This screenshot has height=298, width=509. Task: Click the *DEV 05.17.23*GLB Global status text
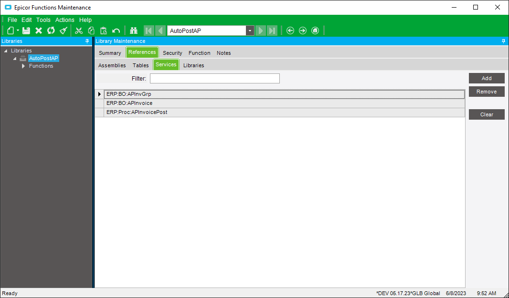point(408,293)
